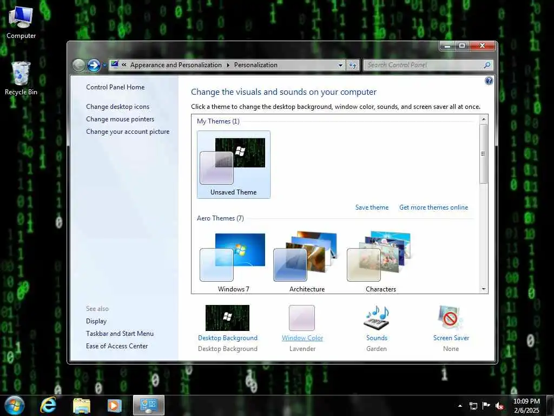Expand the double chevron breadcrumb overflow
Screen dimensions: 554x416
point(124,65)
